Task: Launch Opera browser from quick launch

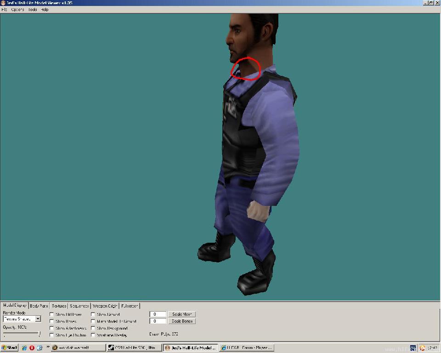Action: [x=32, y=348]
